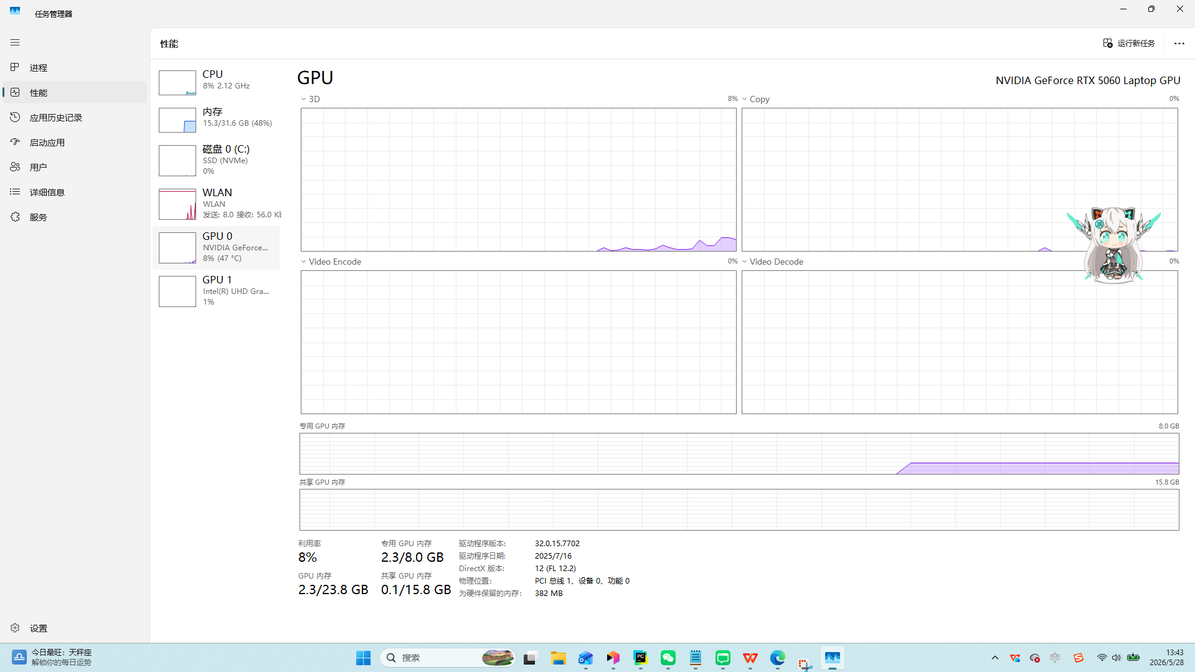Open the 今日最旺：天秤座 widget

52,658
